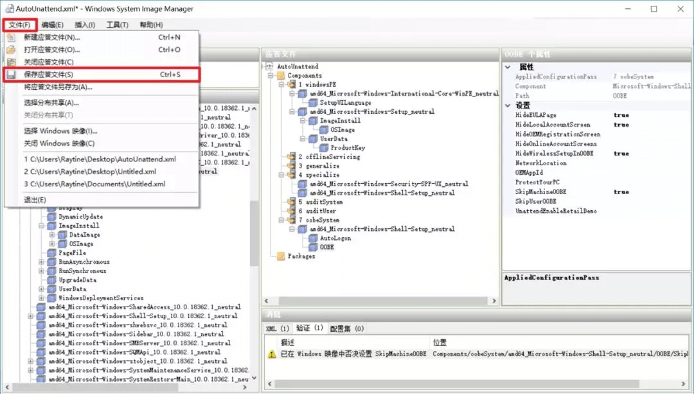Viewport: 694px width, 394px height.
Task: Collapse the 4 specialize pass node
Action: coord(281,175)
